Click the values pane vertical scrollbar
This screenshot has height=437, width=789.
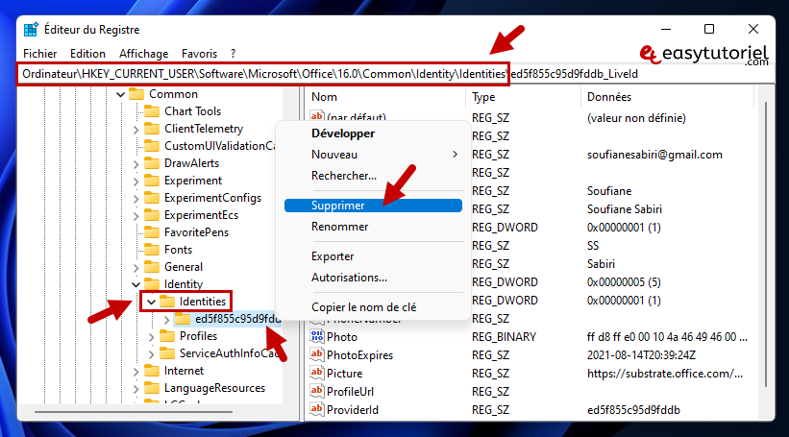[x=765, y=244]
